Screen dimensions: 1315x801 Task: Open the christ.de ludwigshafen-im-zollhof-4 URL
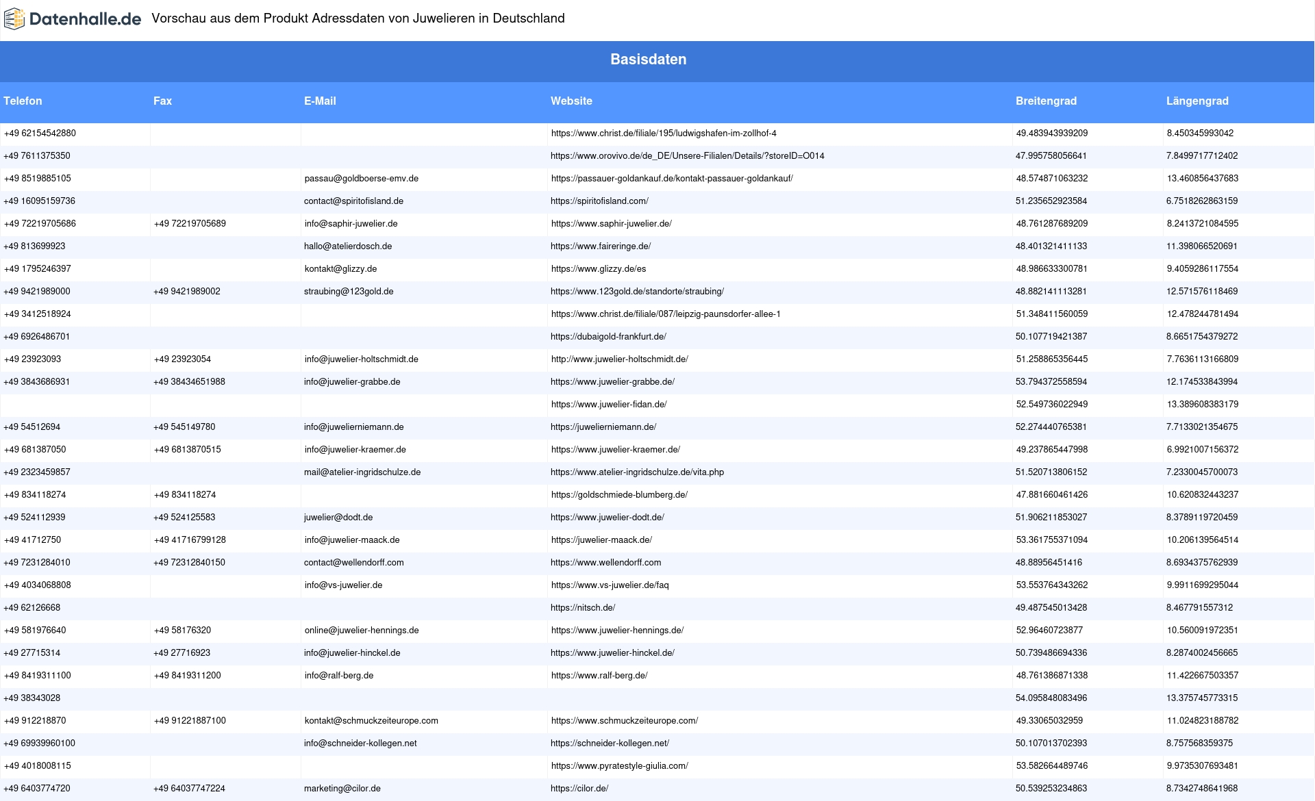pos(664,133)
